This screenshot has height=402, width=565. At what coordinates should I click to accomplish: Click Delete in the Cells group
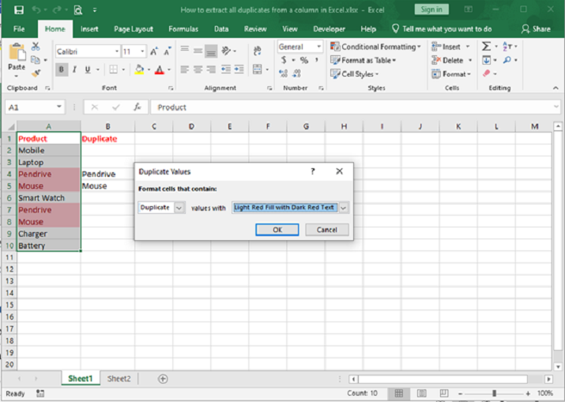[452, 60]
